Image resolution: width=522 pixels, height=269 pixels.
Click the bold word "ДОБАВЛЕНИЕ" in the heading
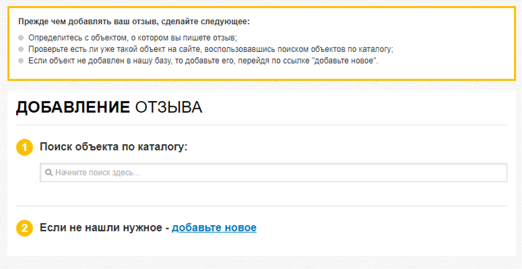pyautogui.click(x=73, y=107)
